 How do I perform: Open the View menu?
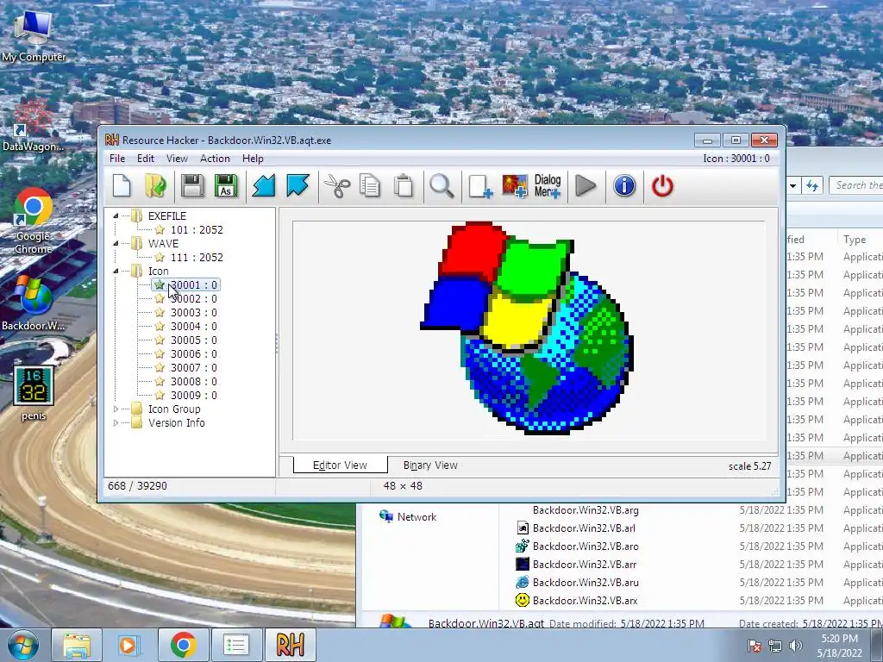click(177, 159)
